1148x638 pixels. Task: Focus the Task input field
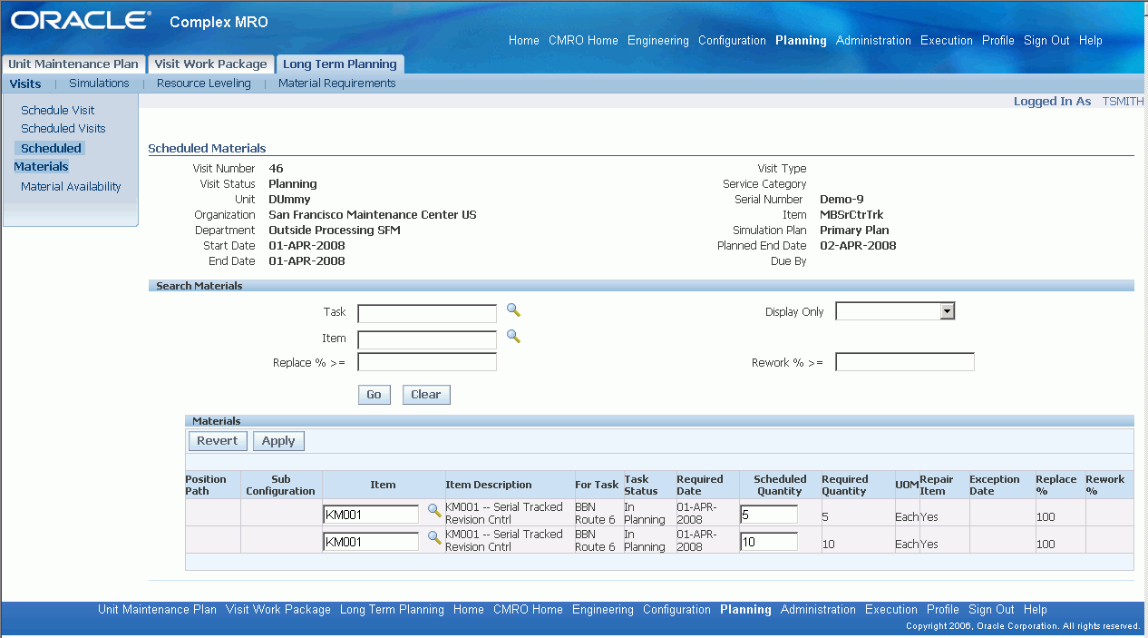coord(427,314)
